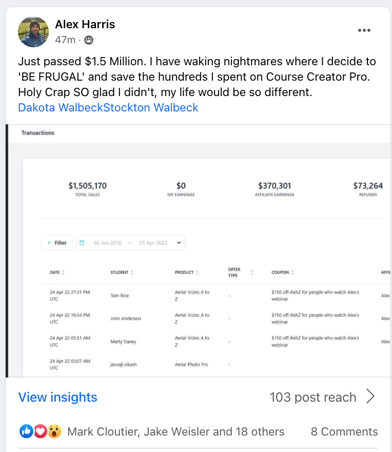The height and width of the screenshot is (452, 392).
Task: Click the Love heart reaction icon
Action: [x=40, y=431]
